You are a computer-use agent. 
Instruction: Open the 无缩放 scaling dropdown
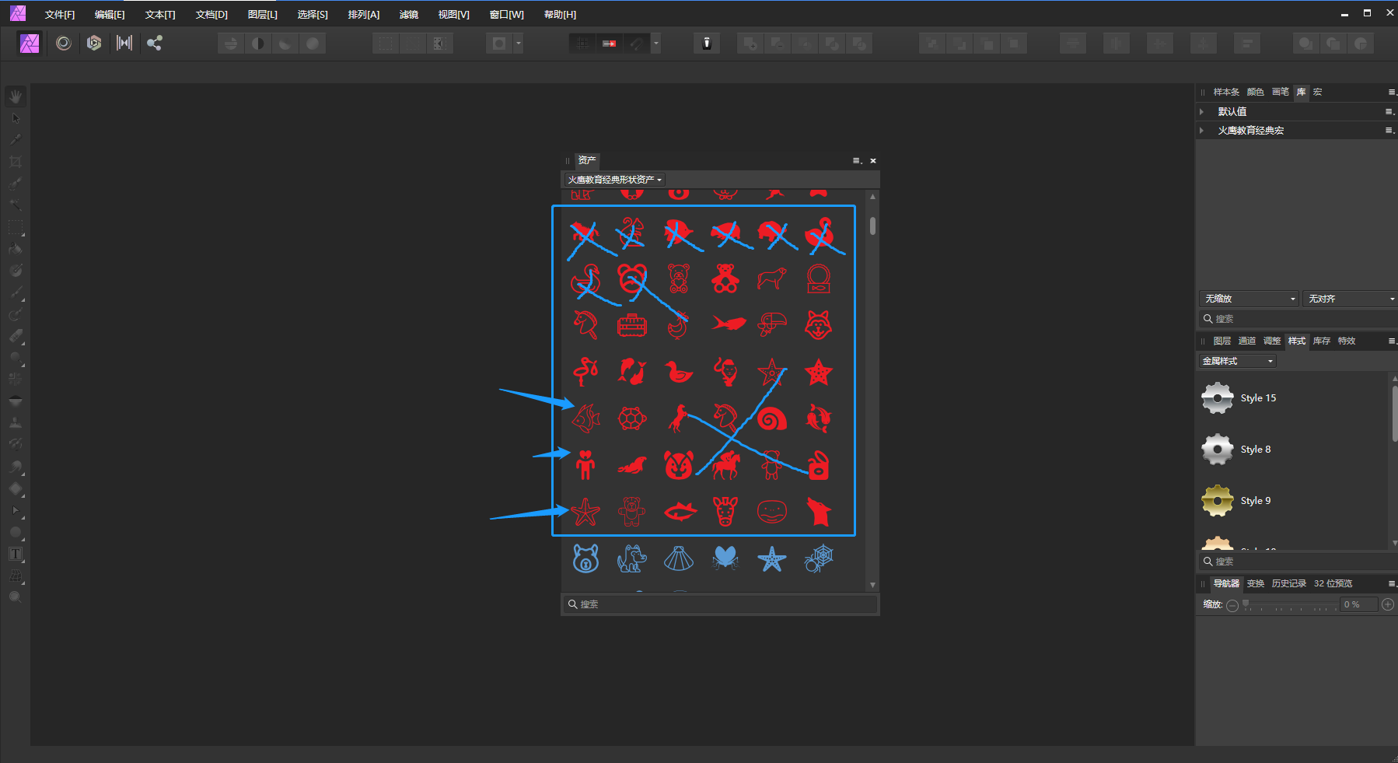[x=1248, y=298]
